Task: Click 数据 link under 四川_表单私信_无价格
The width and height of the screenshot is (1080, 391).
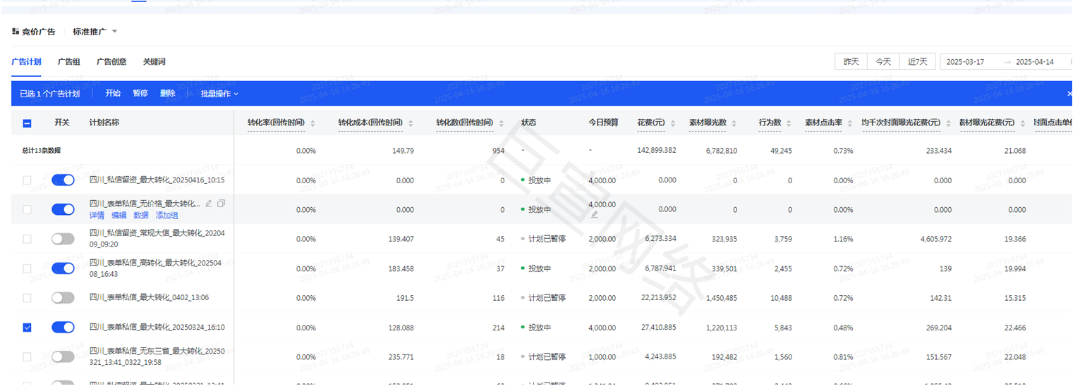Action: click(141, 216)
